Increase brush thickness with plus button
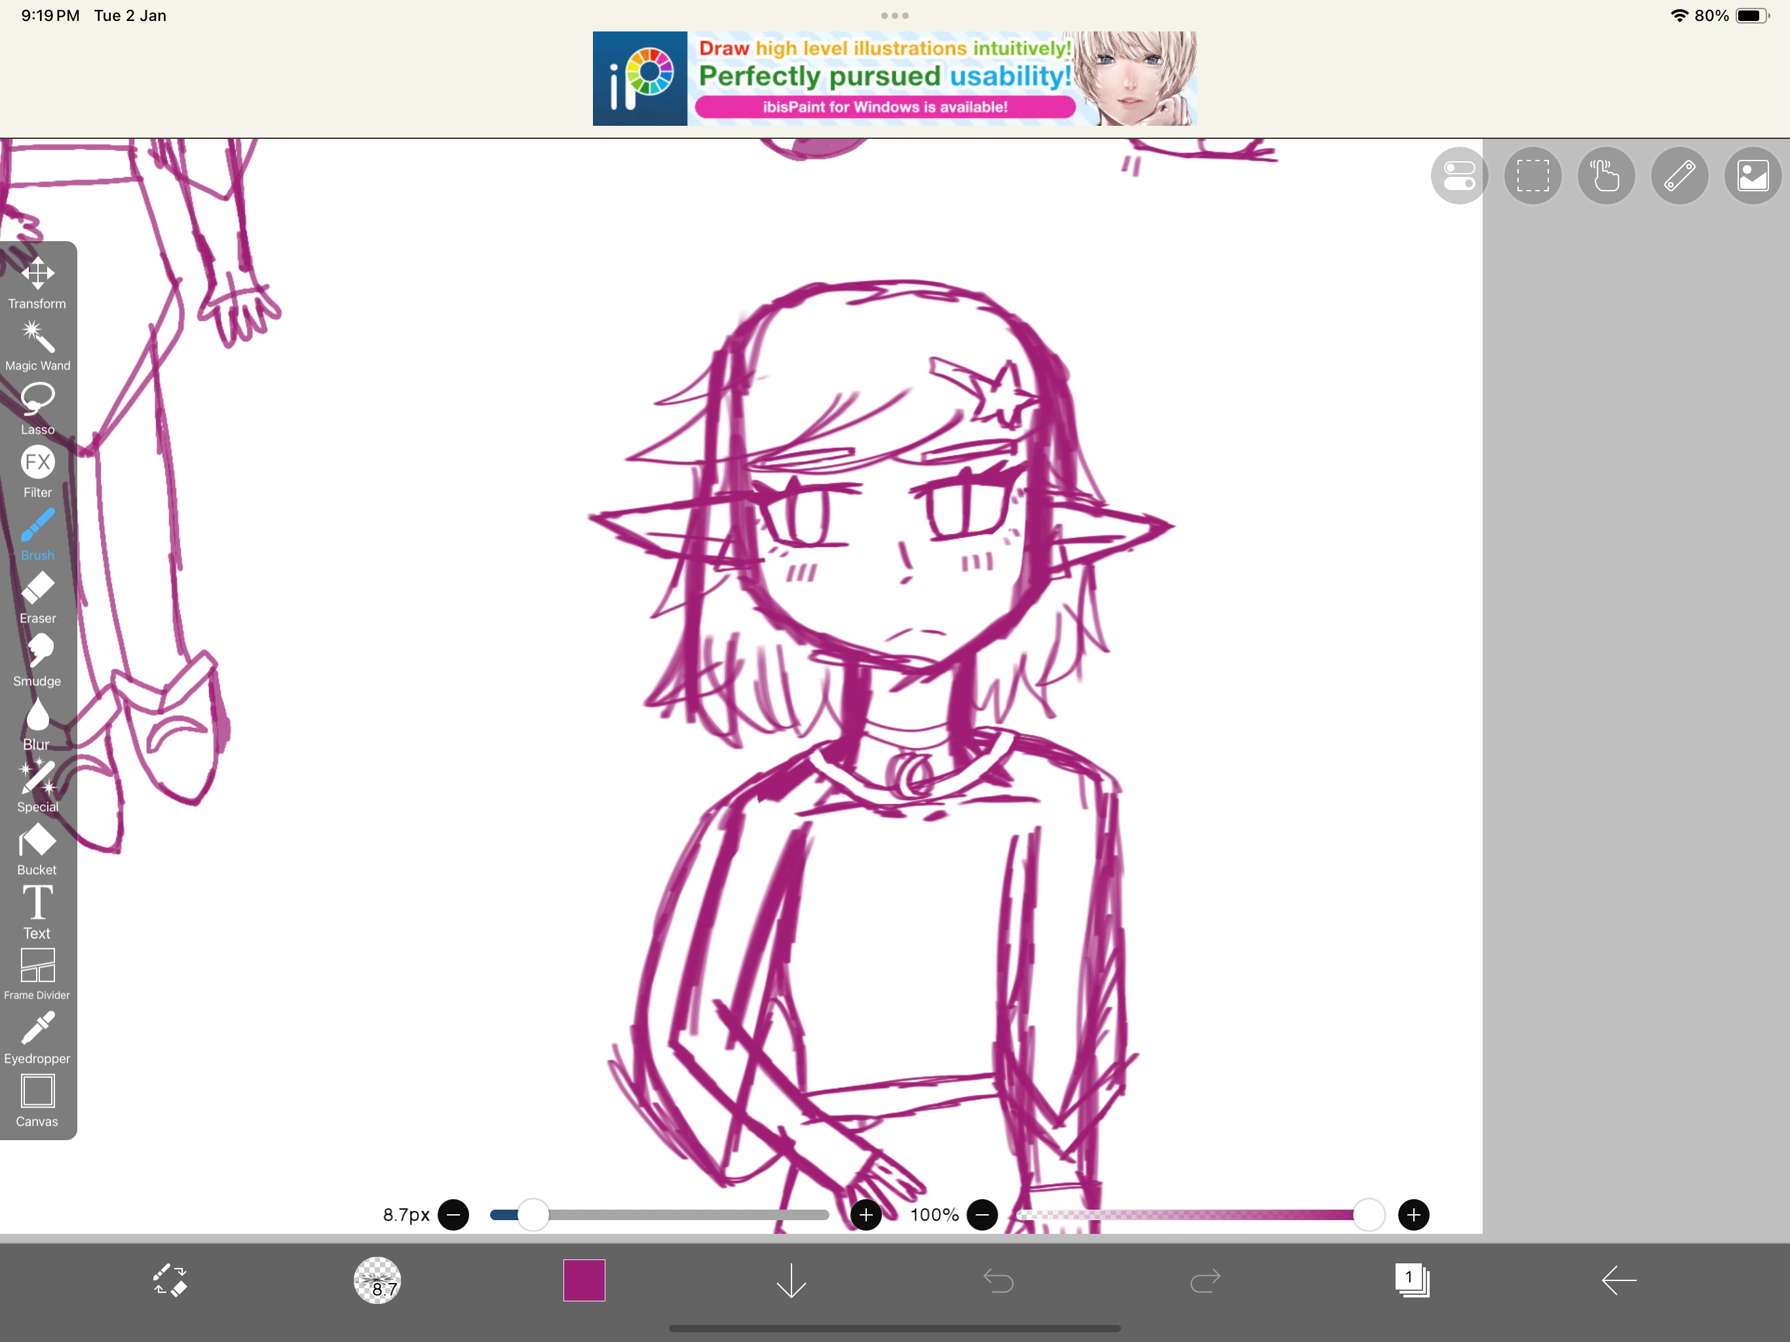Screen dimensions: 1790x1342 click(x=866, y=1215)
